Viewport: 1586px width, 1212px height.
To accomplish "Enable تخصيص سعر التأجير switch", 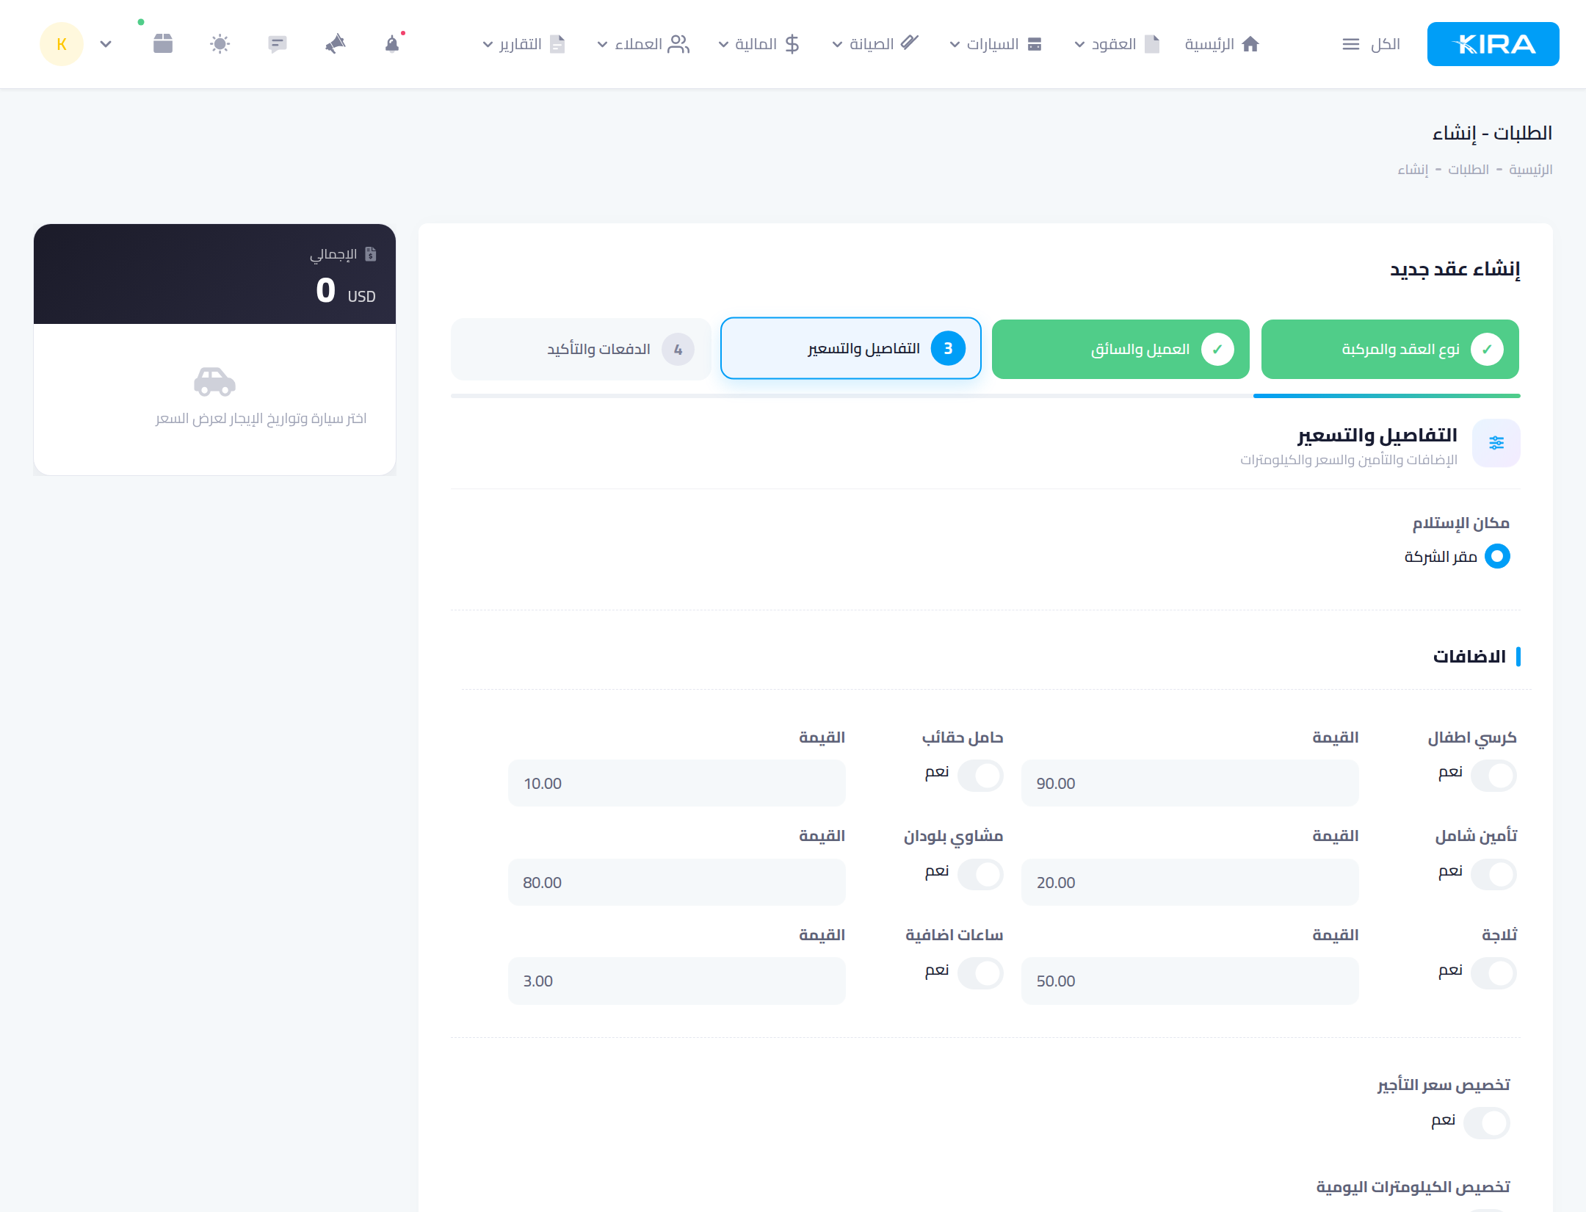I will 1487,1123.
